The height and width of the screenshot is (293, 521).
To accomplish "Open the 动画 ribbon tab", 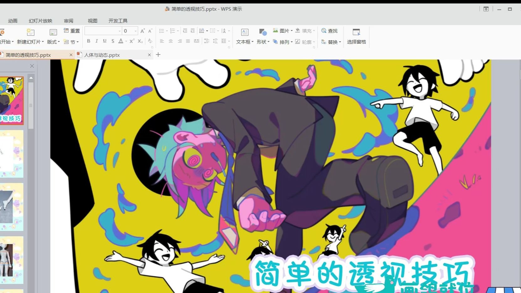I will click(x=13, y=21).
